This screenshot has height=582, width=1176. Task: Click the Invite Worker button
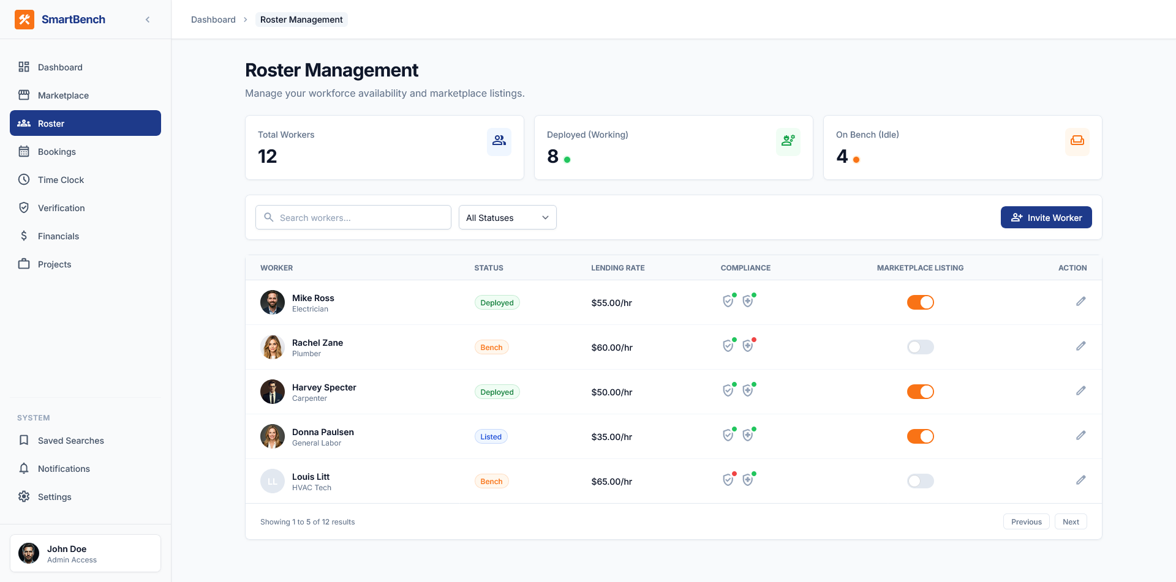[x=1046, y=218]
